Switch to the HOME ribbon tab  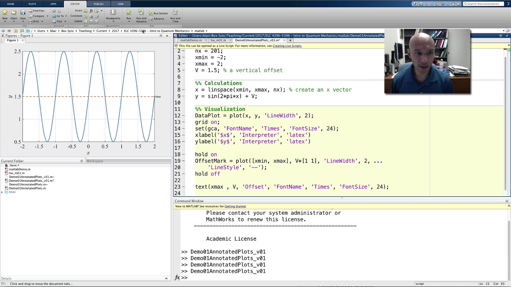tap(11, 4)
